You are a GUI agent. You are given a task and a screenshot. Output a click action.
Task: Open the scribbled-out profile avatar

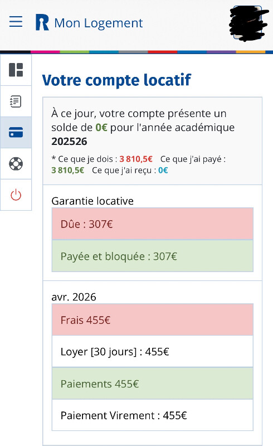(x=248, y=23)
